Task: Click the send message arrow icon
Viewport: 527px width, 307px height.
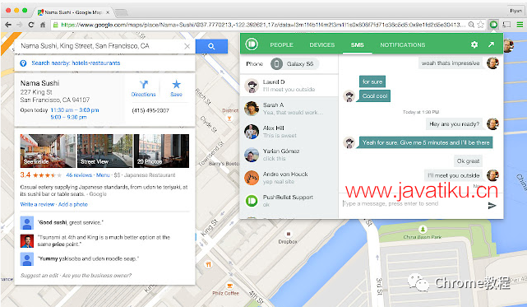Action: click(492, 205)
